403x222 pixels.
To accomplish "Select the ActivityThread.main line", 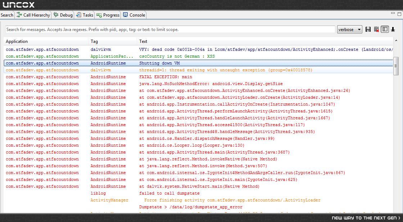I will [198, 152].
